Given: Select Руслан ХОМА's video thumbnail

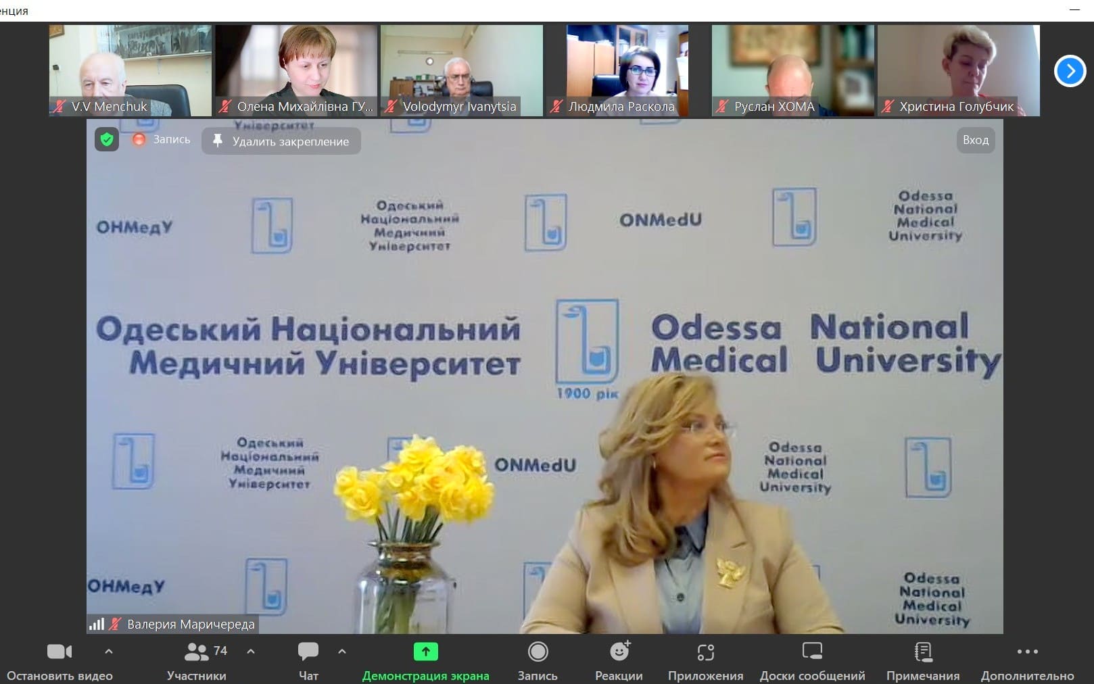Looking at the screenshot, I should click(x=793, y=70).
